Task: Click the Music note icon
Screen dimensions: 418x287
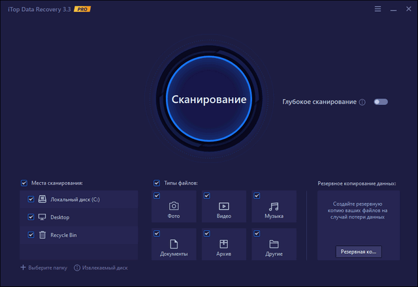Action: coord(274,206)
